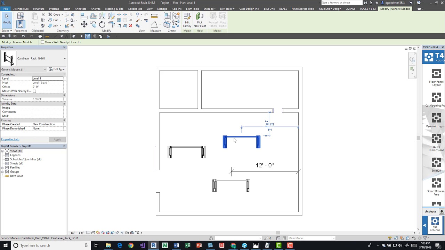Open Floor Panel Layout tool
445x250 pixels.
coord(436,77)
